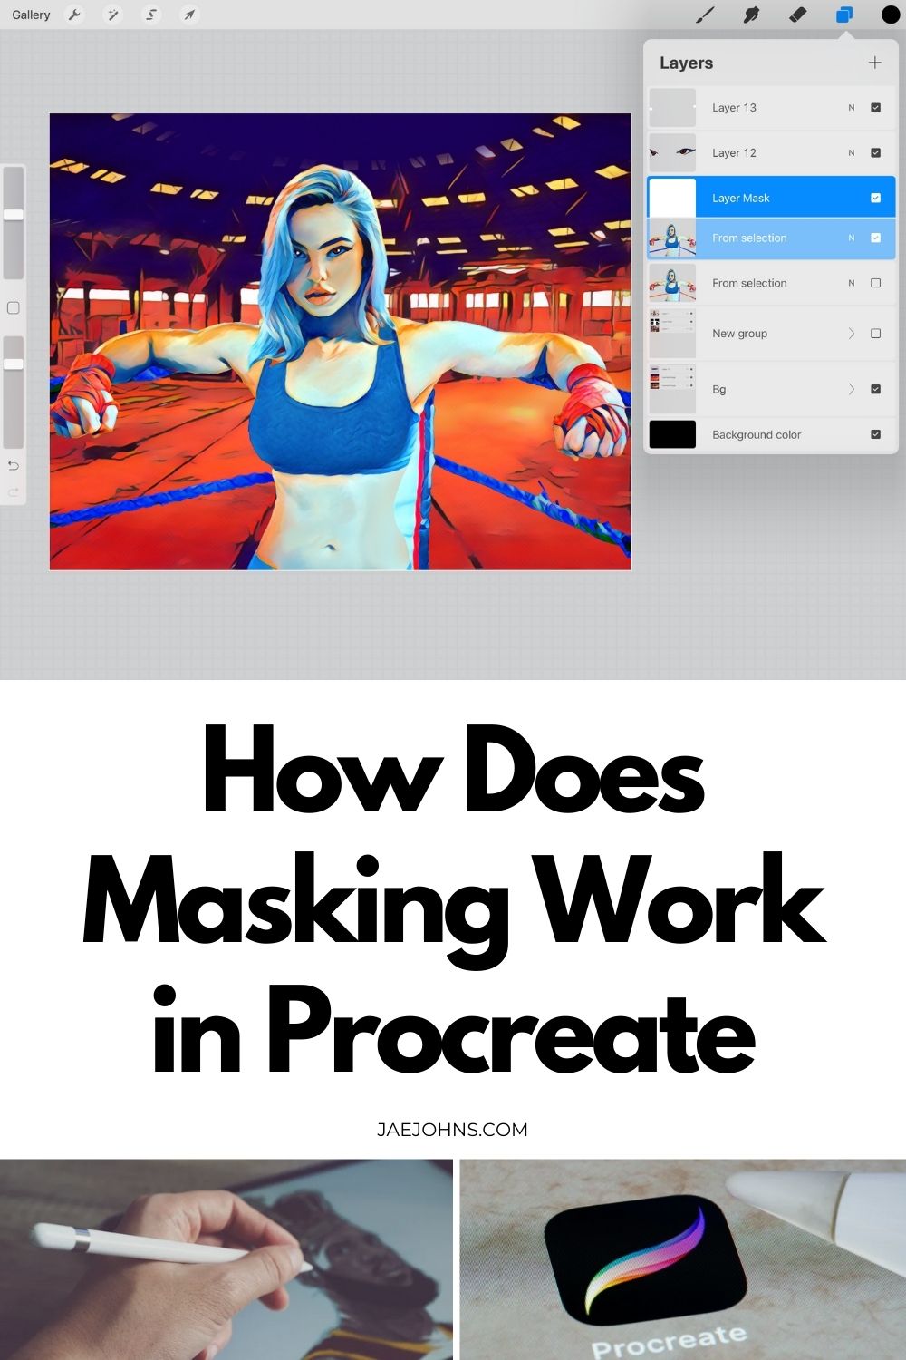906x1360 pixels.
Task: Click the hand holding Apple Pencil photo
Action: coord(226,1260)
